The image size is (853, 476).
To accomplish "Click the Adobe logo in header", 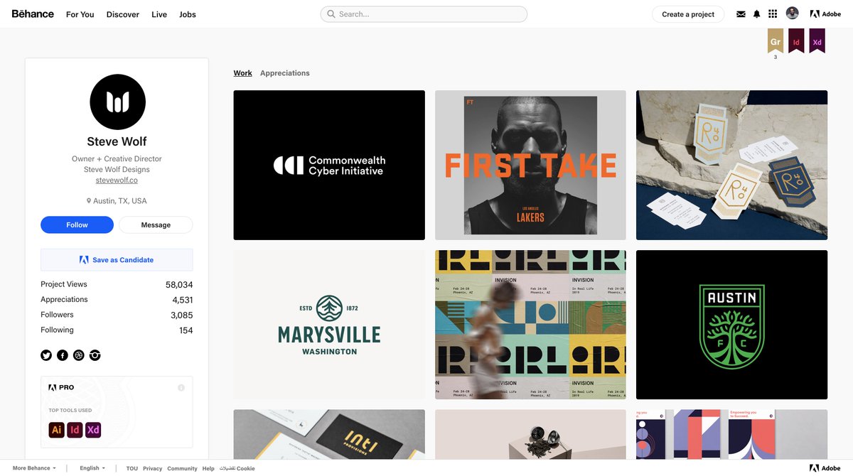I will [825, 14].
